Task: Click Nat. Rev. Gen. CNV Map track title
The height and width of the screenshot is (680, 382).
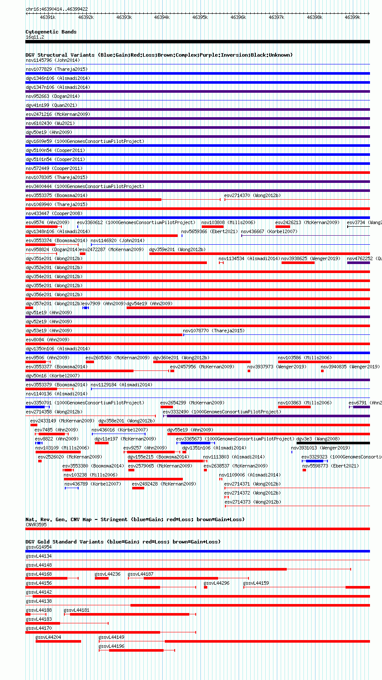Action: (x=135, y=519)
